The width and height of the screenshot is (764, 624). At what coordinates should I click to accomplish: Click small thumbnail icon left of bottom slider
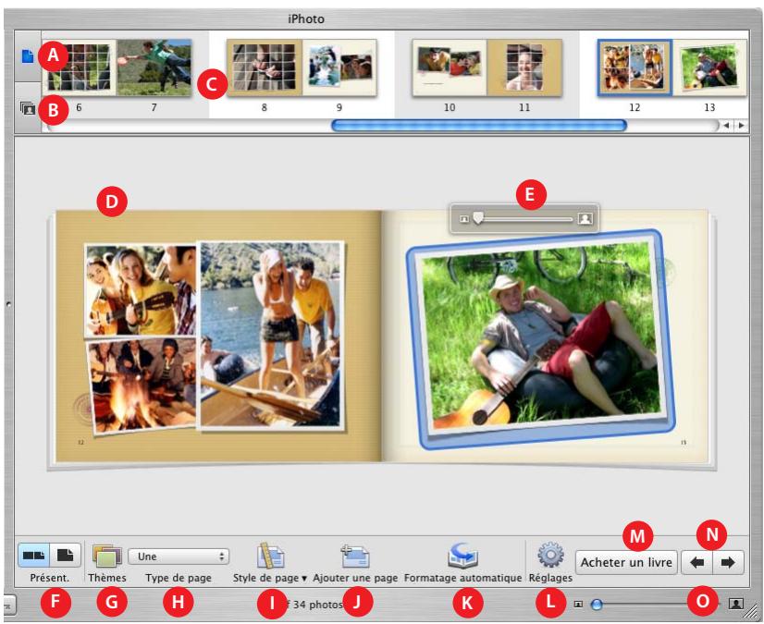coord(578,605)
